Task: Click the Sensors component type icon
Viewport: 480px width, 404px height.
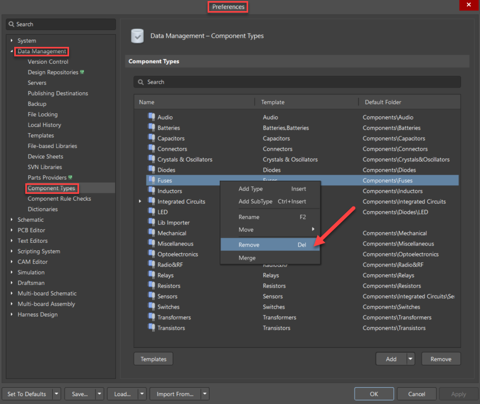Action: click(152, 296)
